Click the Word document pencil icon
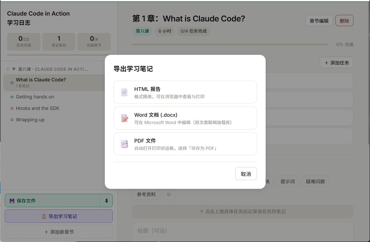The width and height of the screenshot is (370, 242). pos(124,118)
